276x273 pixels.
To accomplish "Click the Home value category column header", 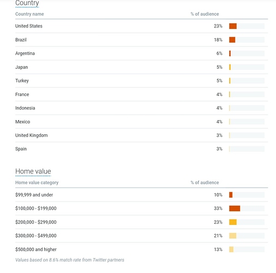I will (x=37, y=182).
